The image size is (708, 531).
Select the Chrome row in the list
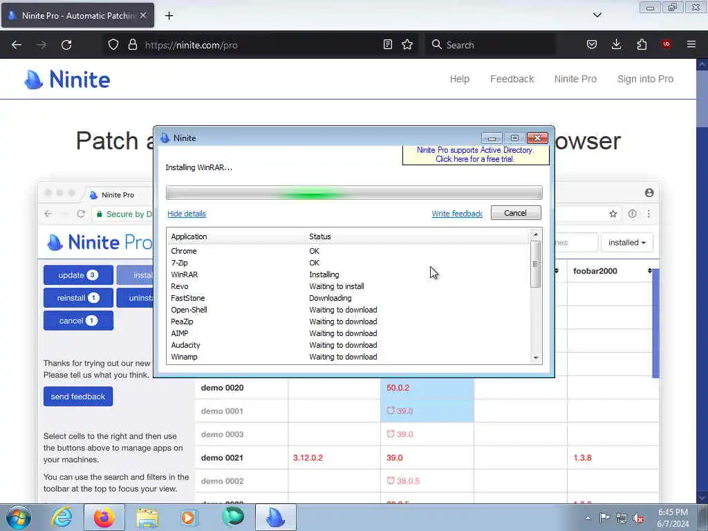(x=348, y=251)
